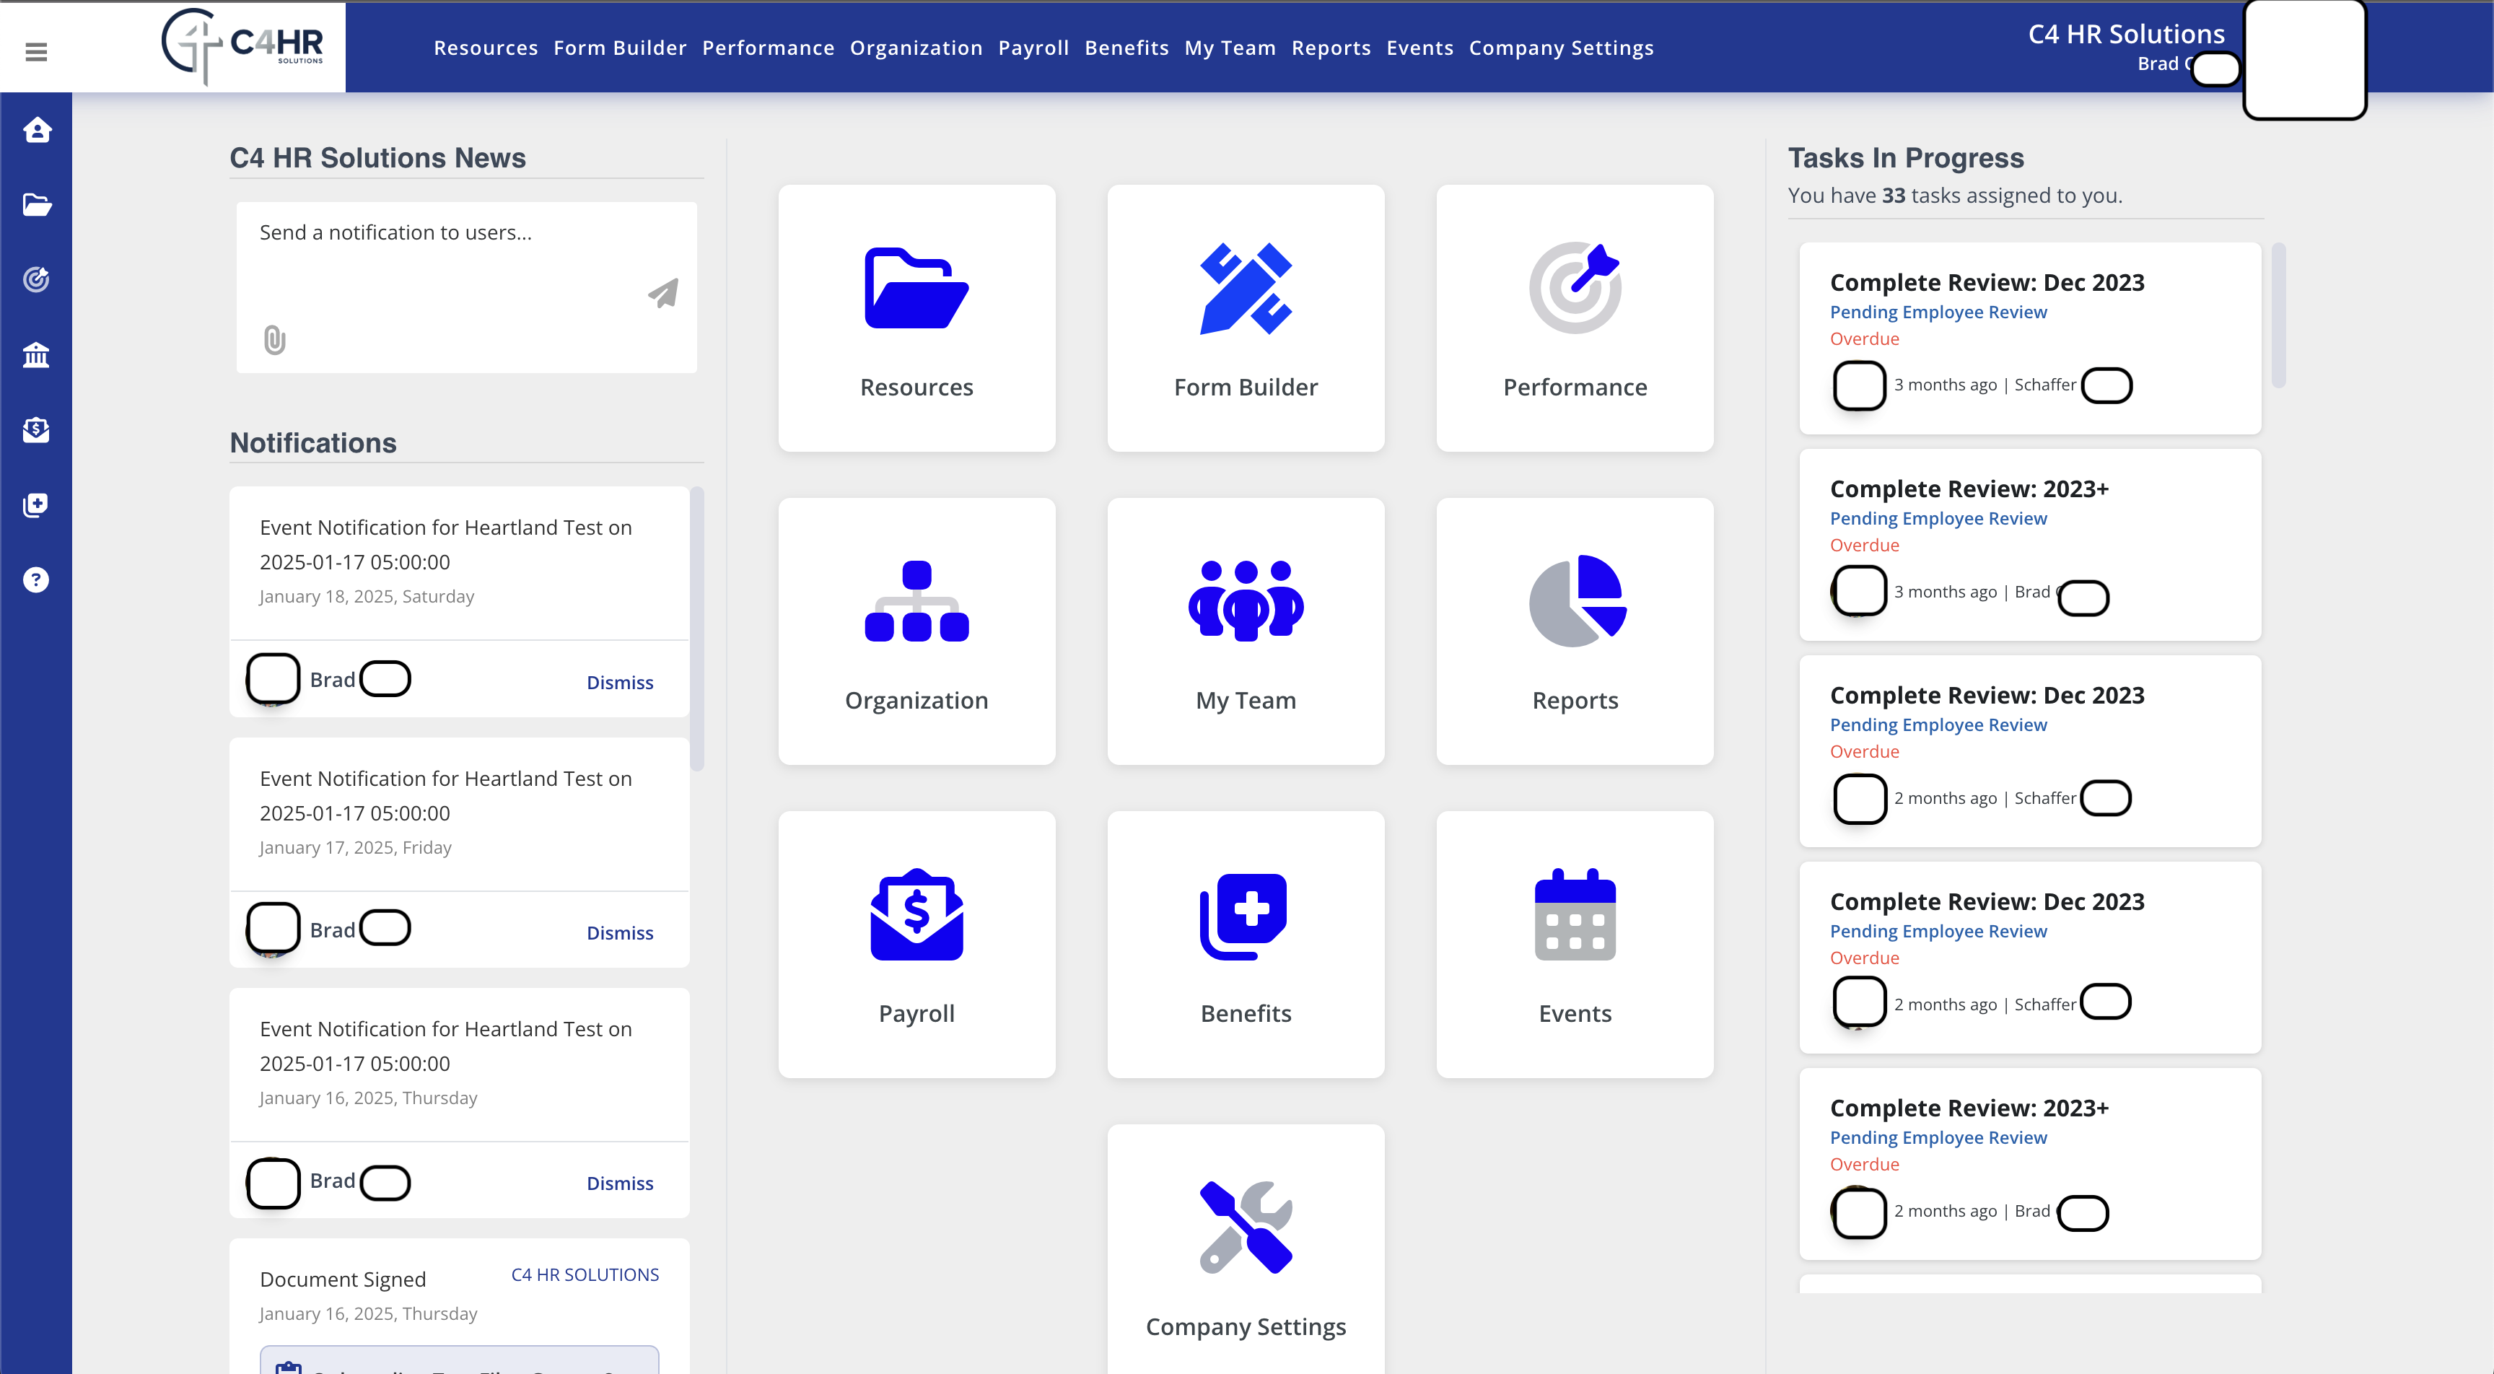This screenshot has height=1374, width=2494.
Task: Open Help via sidebar question mark icon
Action: 37,579
